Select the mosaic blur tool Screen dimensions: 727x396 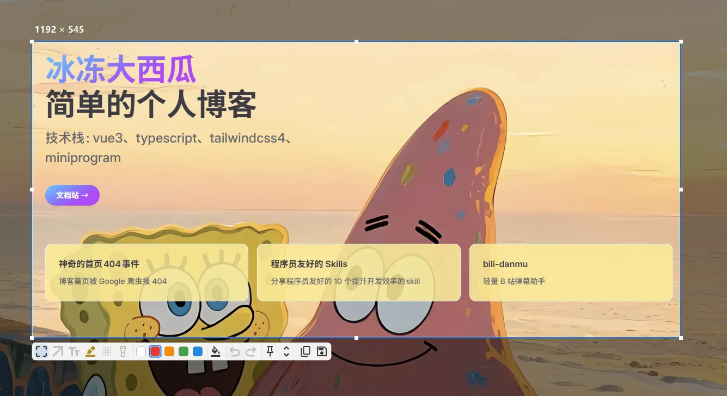coord(107,351)
